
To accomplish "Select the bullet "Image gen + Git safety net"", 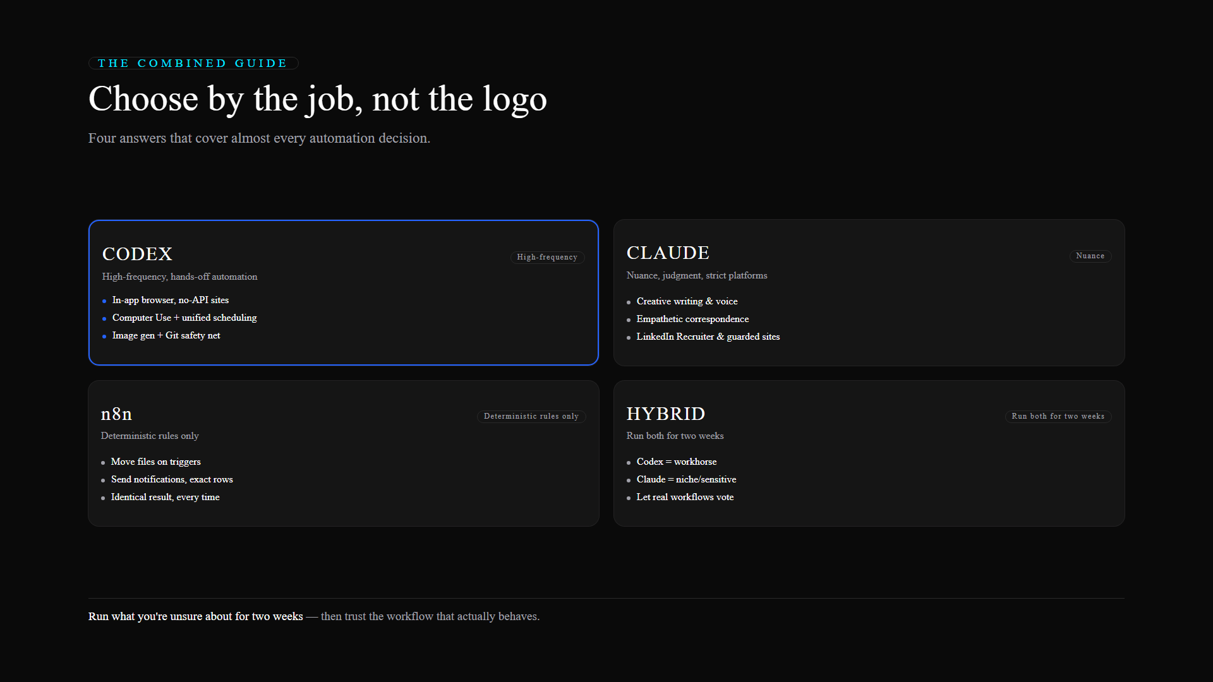I will coord(166,335).
